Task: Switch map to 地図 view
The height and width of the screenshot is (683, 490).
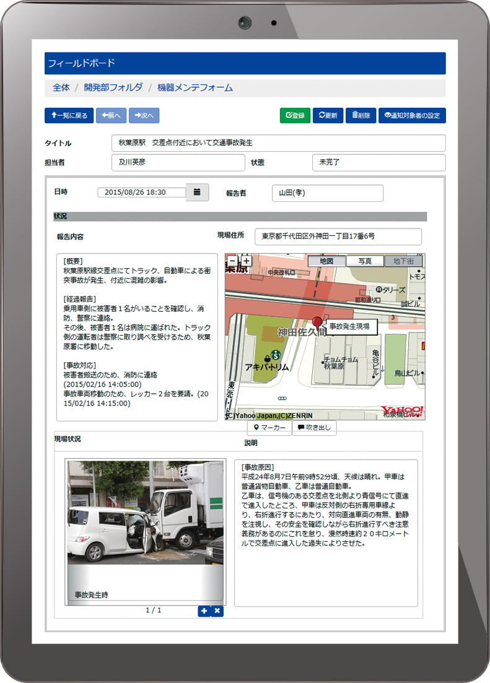Action: (326, 261)
